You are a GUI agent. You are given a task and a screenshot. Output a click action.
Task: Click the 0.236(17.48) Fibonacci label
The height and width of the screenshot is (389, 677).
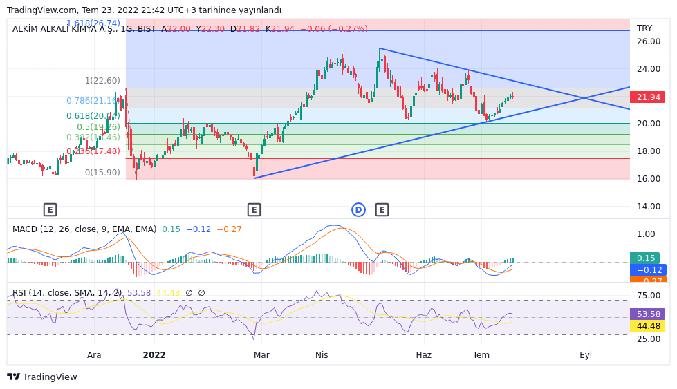93,151
